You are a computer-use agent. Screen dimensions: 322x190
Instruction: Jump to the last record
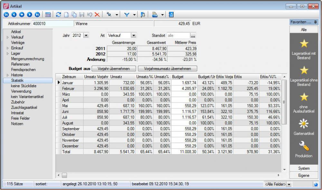pos(37,14)
